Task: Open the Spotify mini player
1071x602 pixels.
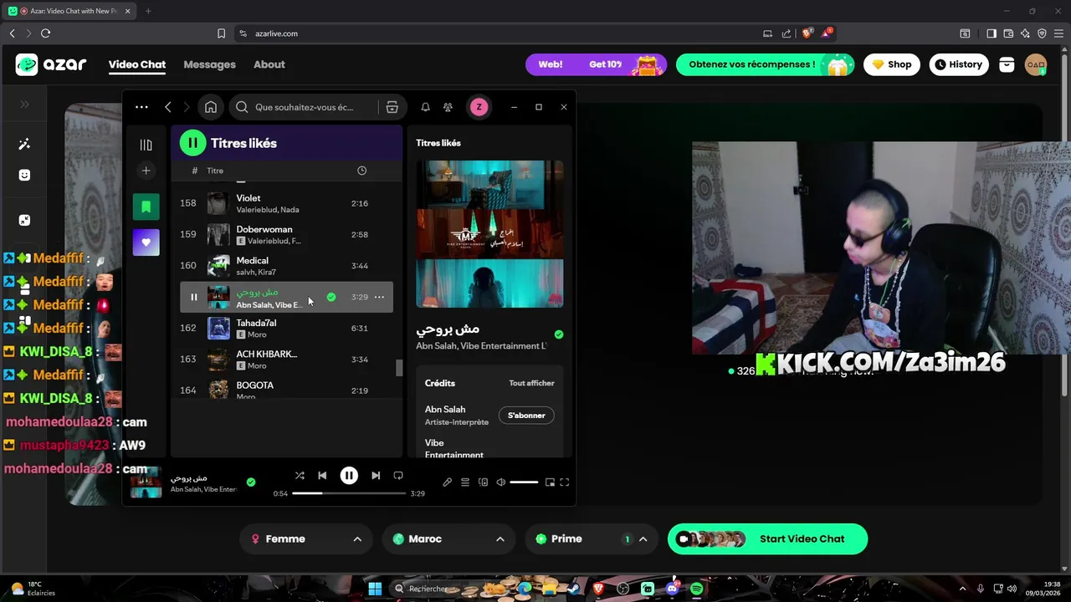Action: [x=550, y=482]
